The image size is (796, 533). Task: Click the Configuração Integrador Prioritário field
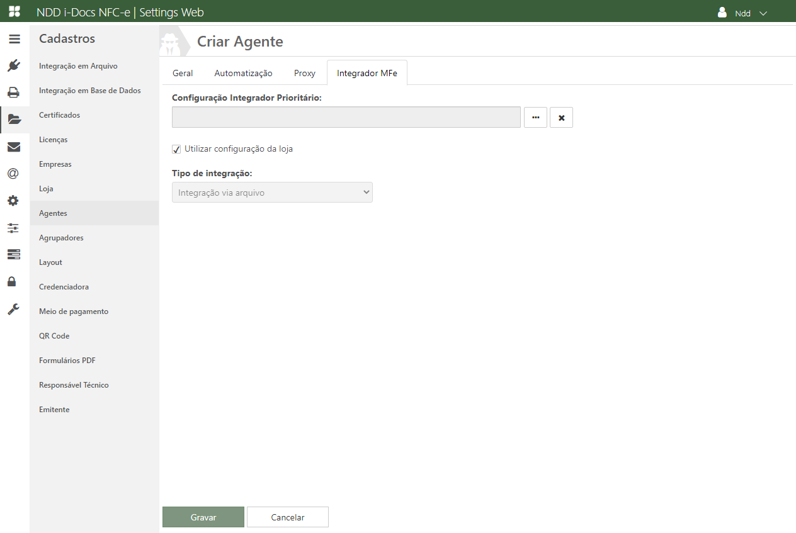346,118
